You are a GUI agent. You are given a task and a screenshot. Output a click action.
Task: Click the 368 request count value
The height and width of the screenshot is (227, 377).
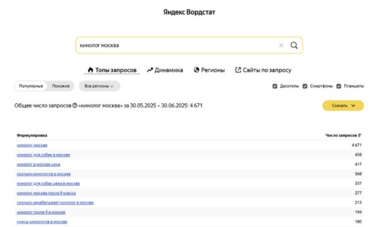point(358,174)
